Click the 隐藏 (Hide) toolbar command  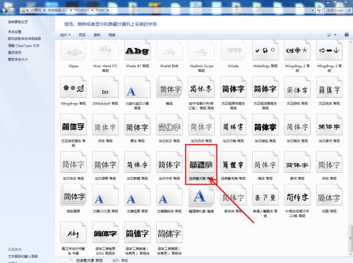(112, 35)
